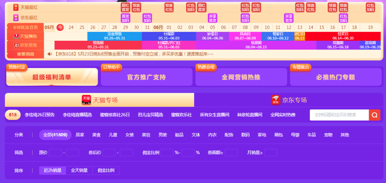The width and height of the screenshot is (386, 183).
Task: Focus the 支持标题和宝贝ID搜索 search box
Action: click(x=339, y=115)
